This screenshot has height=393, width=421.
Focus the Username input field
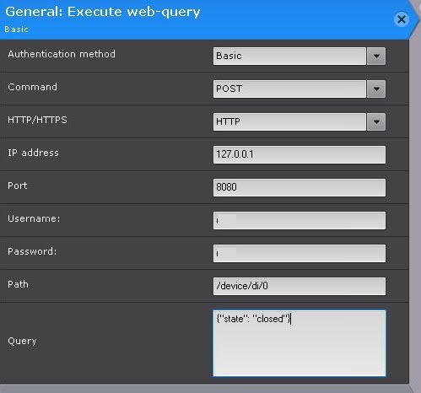coord(300,220)
